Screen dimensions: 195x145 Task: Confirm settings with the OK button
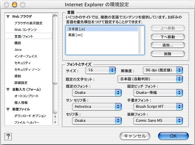(173, 136)
